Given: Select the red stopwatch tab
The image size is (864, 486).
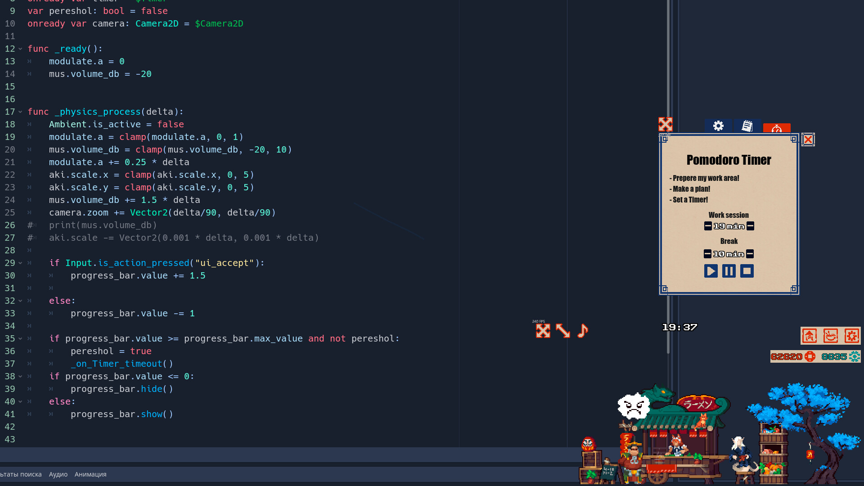Looking at the screenshot, I should point(777,129).
